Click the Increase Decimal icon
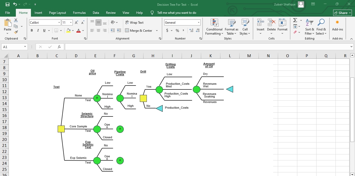 coord(191,30)
